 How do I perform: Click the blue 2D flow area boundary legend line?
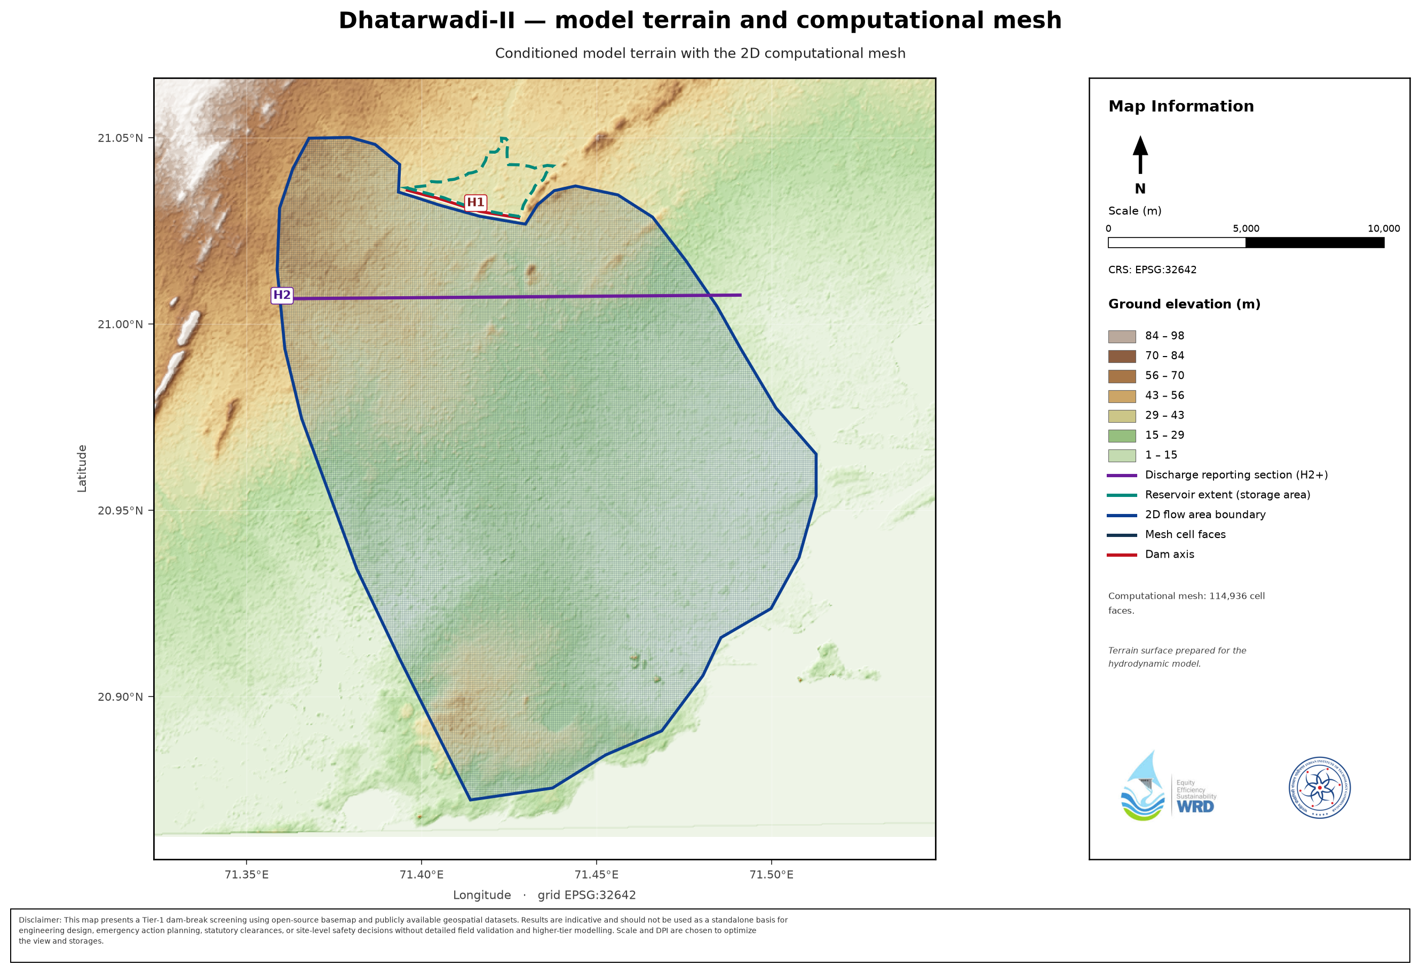coord(1122,515)
